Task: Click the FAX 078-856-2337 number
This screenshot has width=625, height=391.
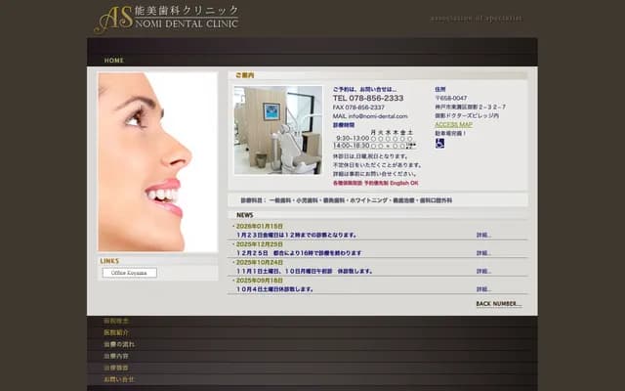Action: point(358,108)
